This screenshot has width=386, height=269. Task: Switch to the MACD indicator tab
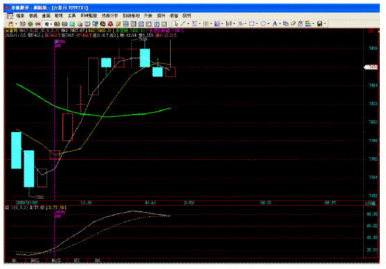56,261
